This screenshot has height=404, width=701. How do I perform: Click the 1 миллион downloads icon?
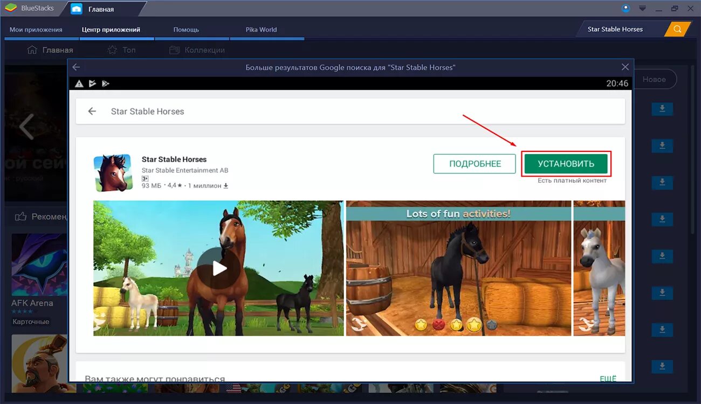226,186
